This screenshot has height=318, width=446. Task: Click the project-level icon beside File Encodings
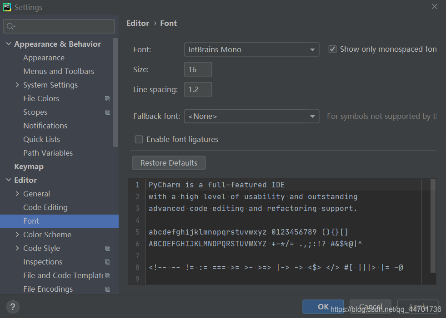pyautogui.click(x=107, y=289)
